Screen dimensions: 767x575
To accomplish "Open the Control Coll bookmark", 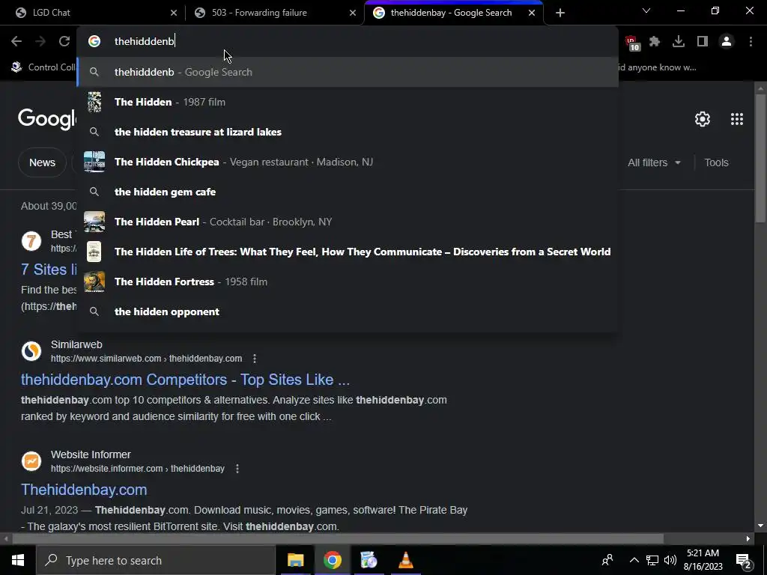I will tap(43, 67).
